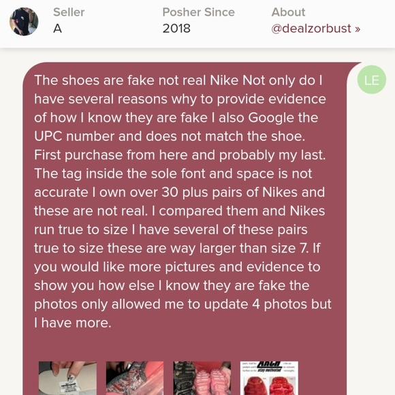Open second attached photo of red fabric
This screenshot has width=395, height=395.
point(135,378)
